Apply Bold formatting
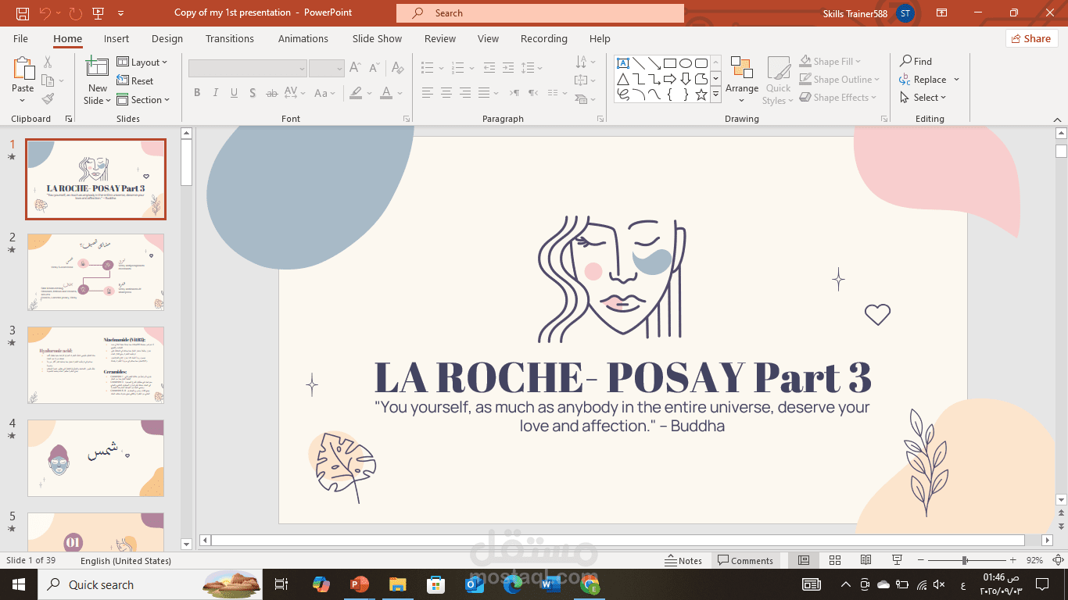Image resolution: width=1068 pixels, height=600 pixels. click(x=197, y=93)
